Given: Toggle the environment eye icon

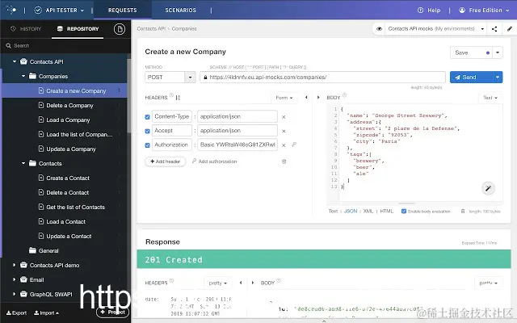Looking at the screenshot, I should pyautogui.click(x=379, y=29).
